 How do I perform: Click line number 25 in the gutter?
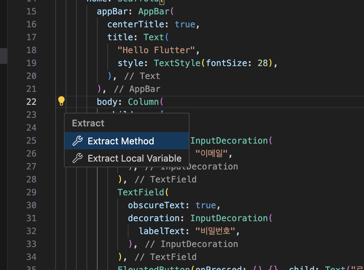click(x=31, y=141)
